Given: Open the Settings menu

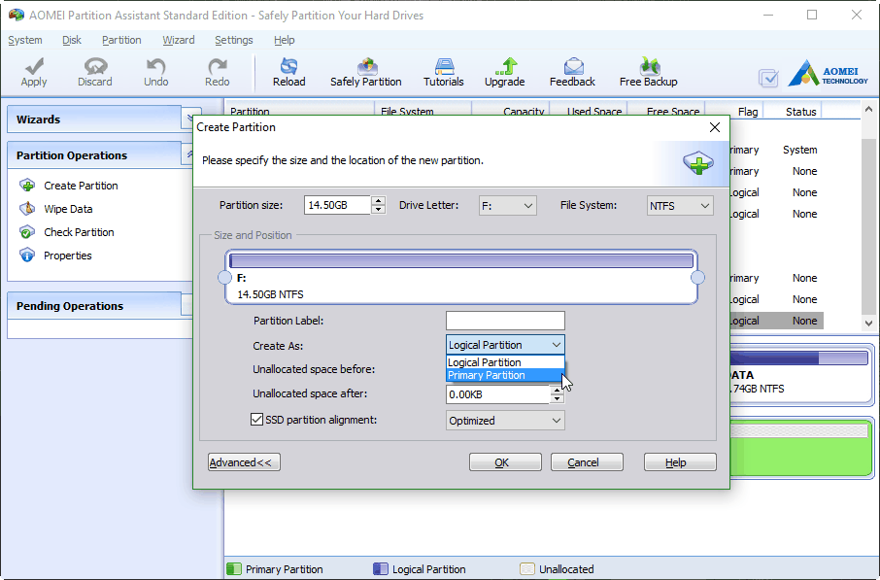Looking at the screenshot, I should [233, 40].
